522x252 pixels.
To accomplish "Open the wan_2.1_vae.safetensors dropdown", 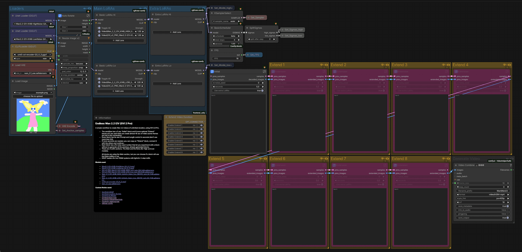I will tap(32, 73).
